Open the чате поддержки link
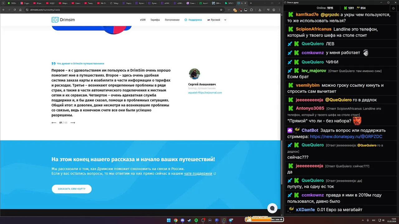Image resolution: width=399 pixels, height=224 pixels. click(198, 174)
